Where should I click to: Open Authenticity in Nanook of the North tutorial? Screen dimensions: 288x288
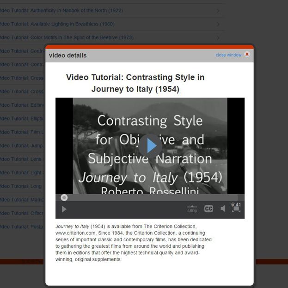pos(61,11)
